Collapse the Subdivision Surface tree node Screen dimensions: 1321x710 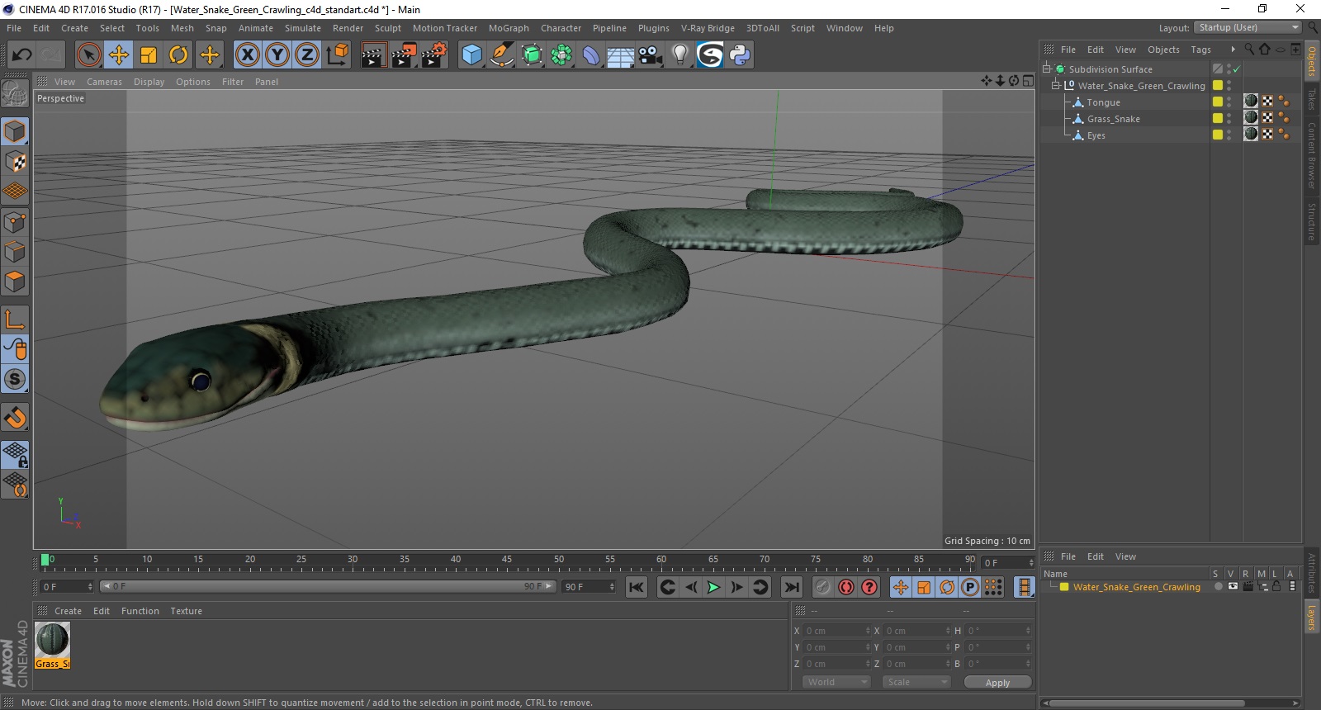tap(1047, 69)
